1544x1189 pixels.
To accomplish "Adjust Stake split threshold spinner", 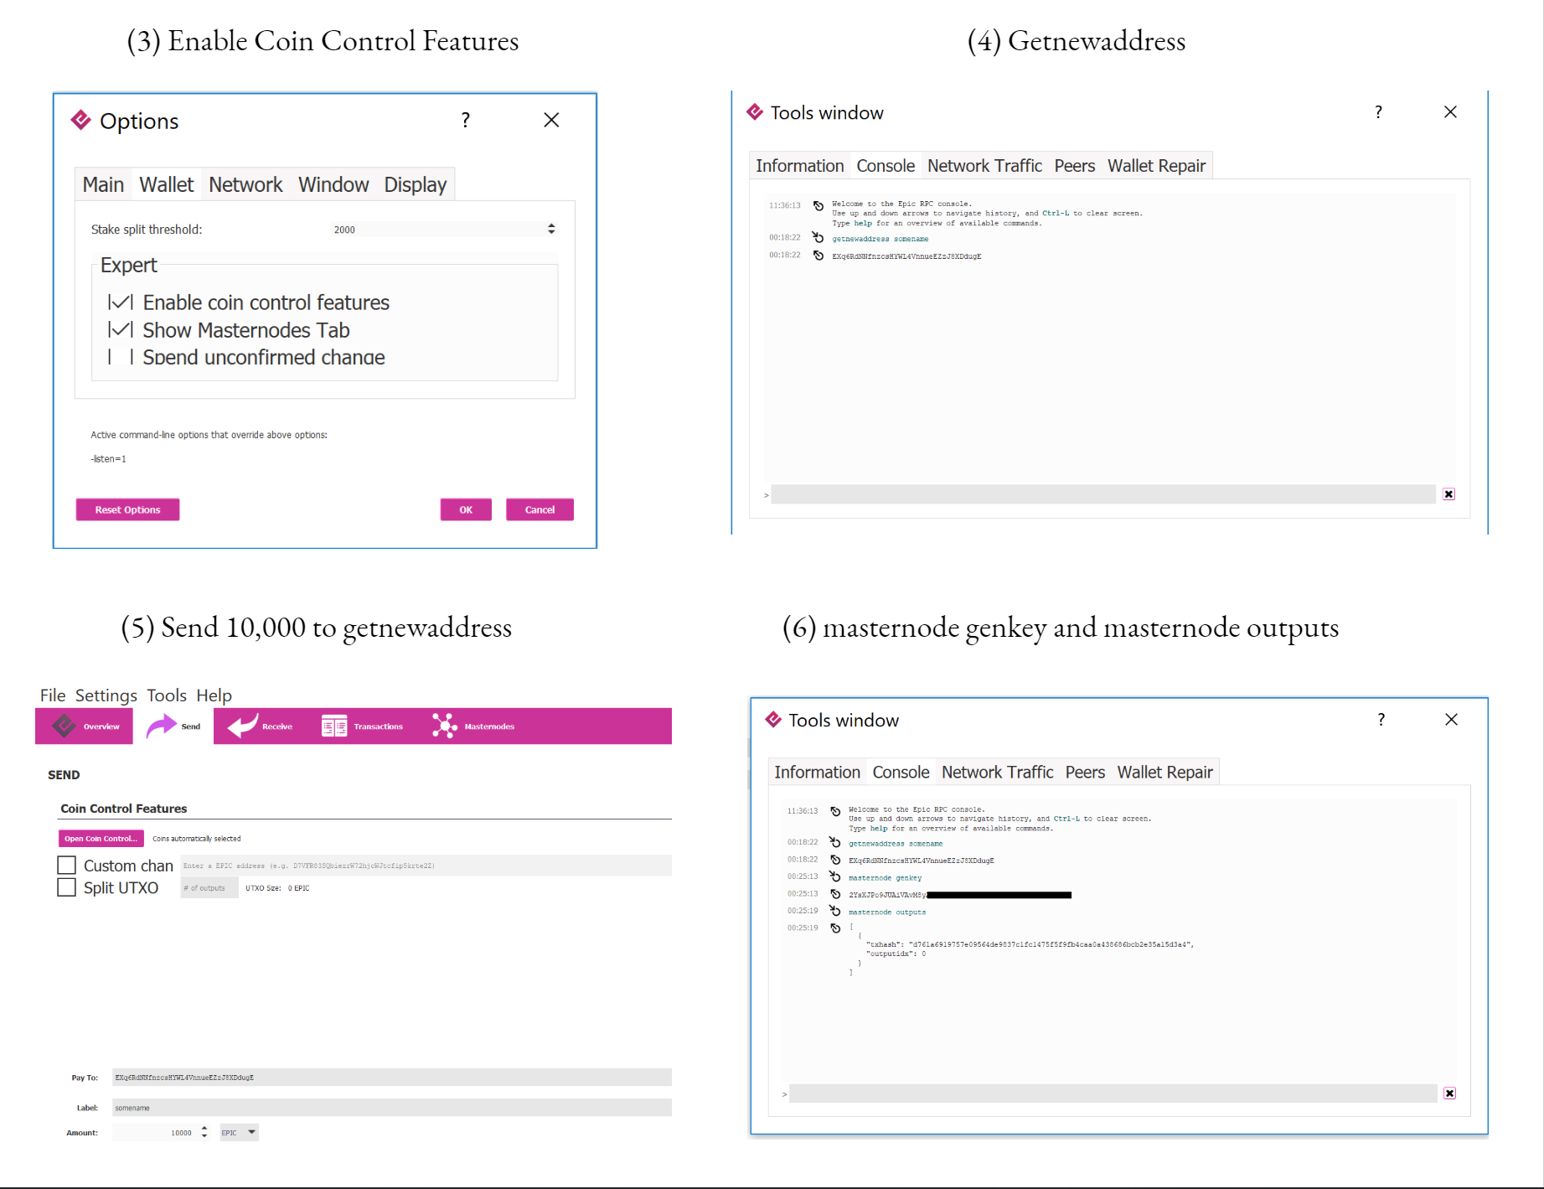I will (551, 229).
